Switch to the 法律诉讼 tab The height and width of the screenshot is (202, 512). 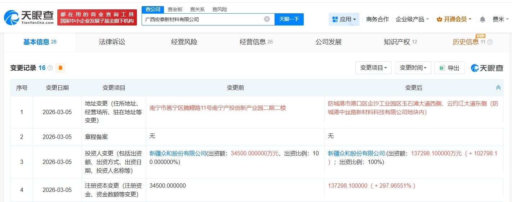[112, 42]
